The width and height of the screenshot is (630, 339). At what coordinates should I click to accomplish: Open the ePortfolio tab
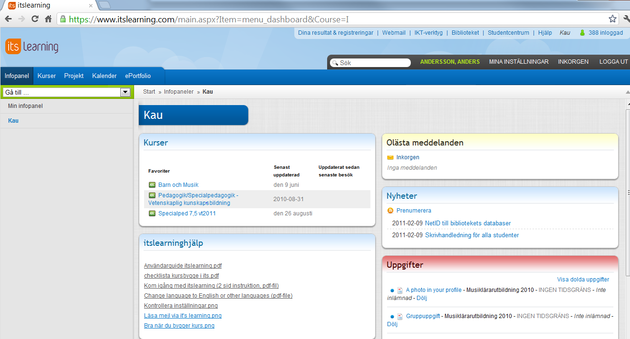coord(138,76)
